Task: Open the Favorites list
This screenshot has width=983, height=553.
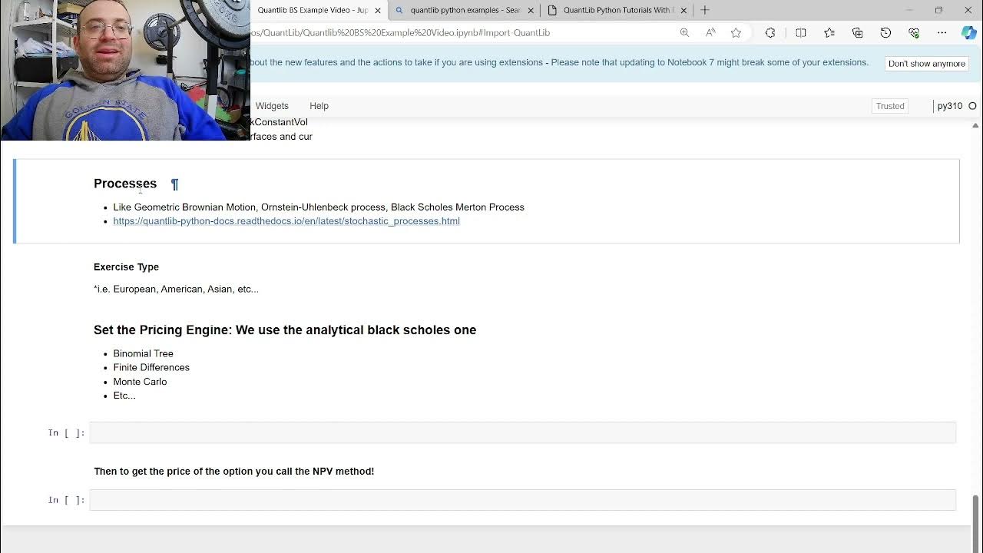Action: coord(829,33)
